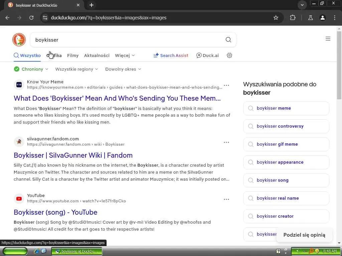Open more options for siivagunner.fandom.com result
The image size is (342, 256).
(x=226, y=142)
